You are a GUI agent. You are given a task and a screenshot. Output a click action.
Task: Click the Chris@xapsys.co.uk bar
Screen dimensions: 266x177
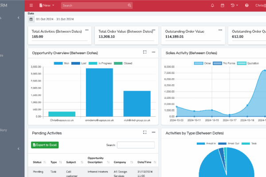pos(62,114)
